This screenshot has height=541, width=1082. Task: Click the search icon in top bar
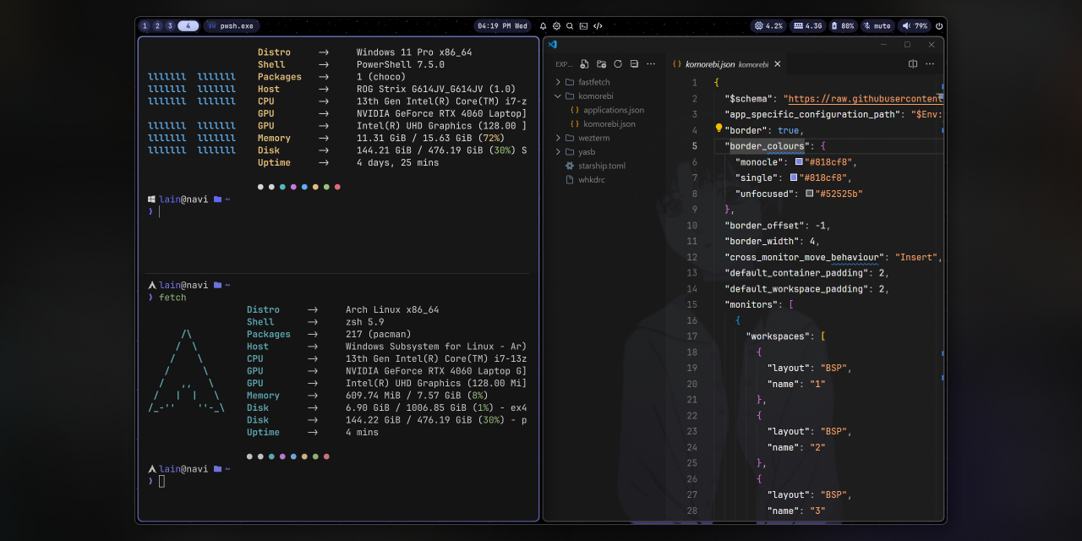point(571,26)
